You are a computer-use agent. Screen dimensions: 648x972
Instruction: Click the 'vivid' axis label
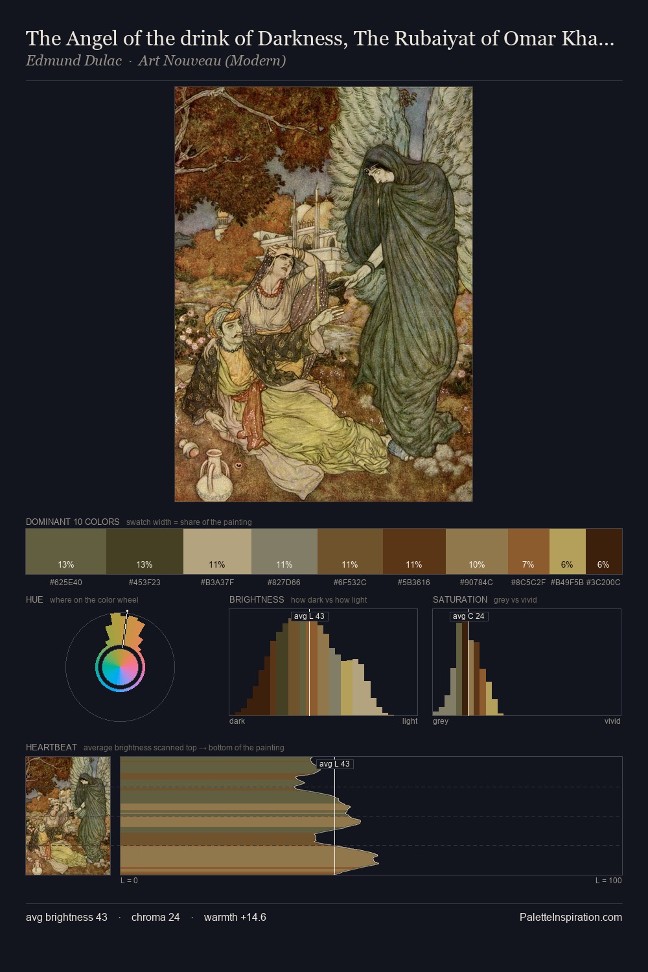pos(612,721)
